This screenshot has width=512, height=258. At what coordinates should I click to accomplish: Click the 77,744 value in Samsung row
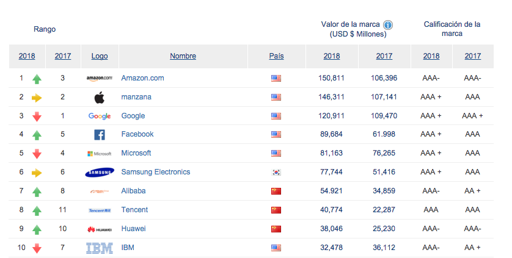click(x=331, y=172)
